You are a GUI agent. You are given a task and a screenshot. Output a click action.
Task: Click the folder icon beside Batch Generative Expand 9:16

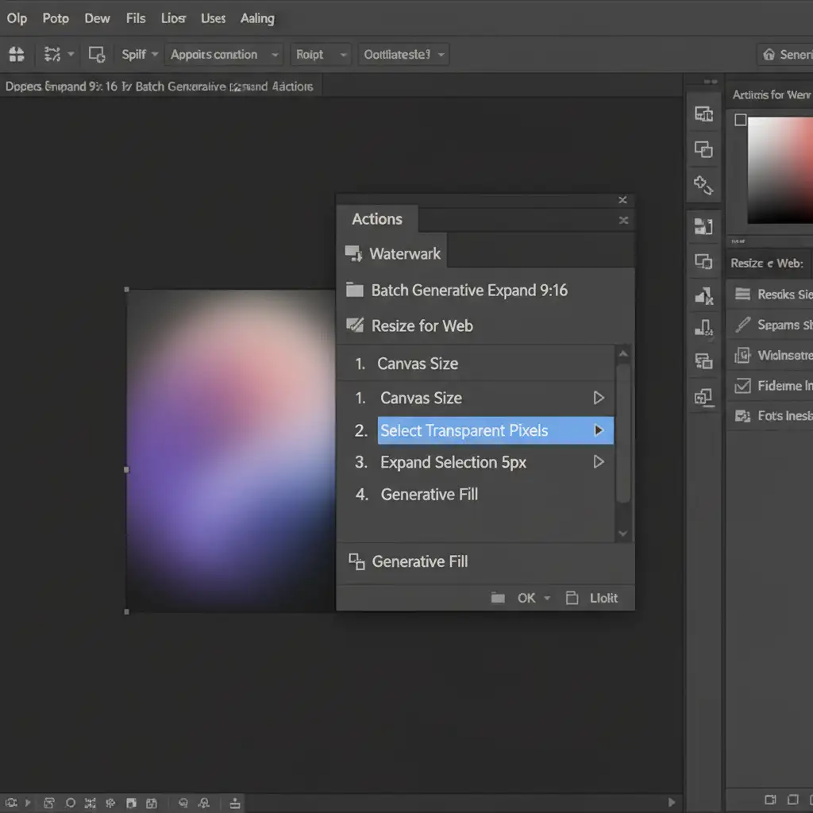354,291
